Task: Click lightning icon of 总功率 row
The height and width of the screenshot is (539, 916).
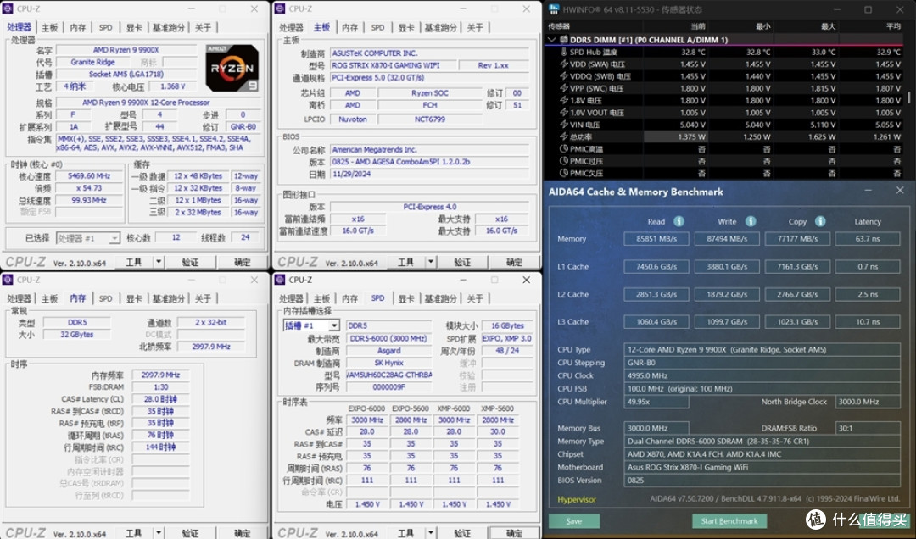Action: click(564, 136)
